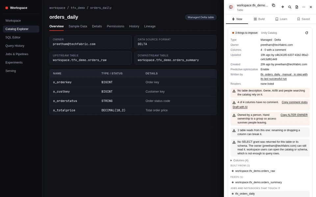This screenshot has width=316, height=197.
Task: Click the 3 things to improve badge
Action: click(245, 33)
